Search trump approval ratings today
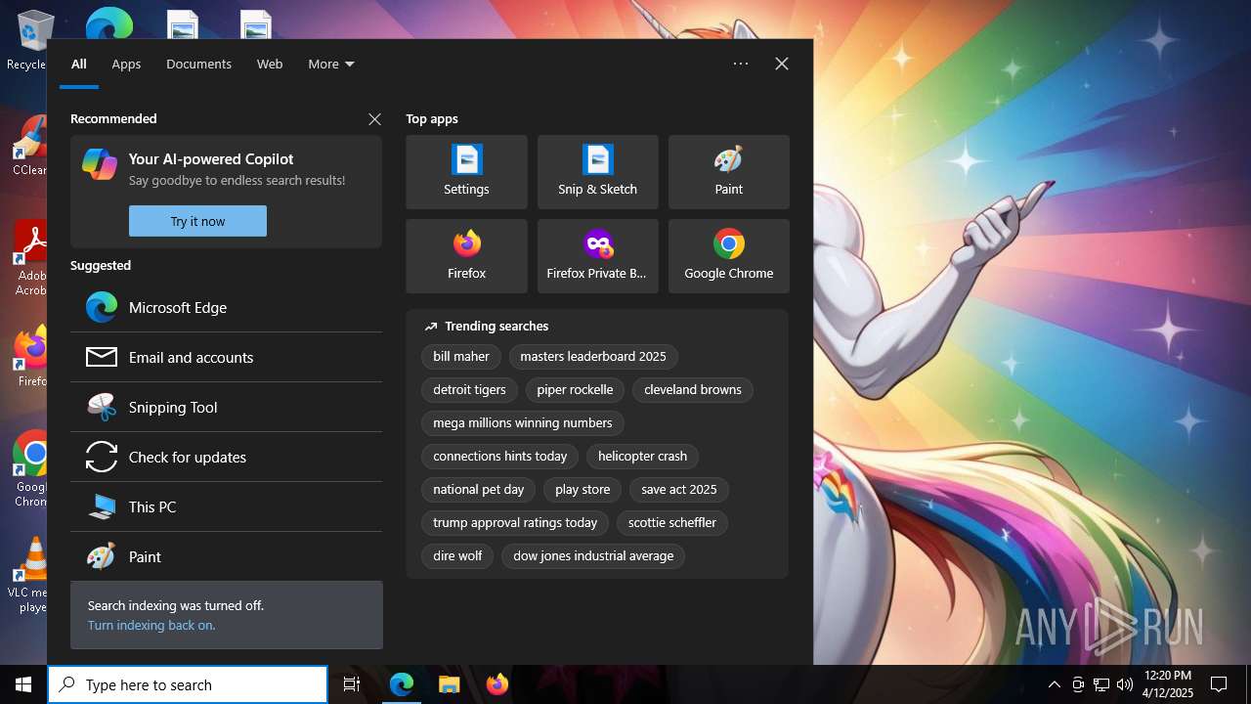The width and height of the screenshot is (1251, 704). point(515,523)
